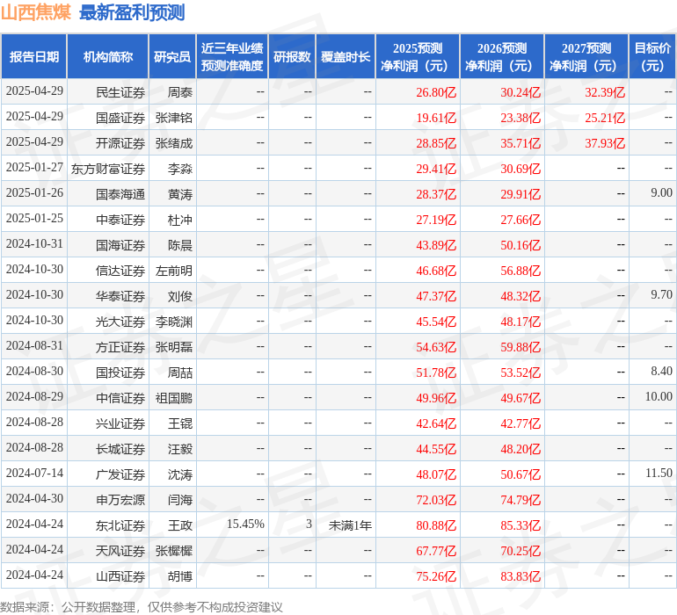Click the 最新盈利预测 heading text
This screenshot has width=677, height=615.
132,12
